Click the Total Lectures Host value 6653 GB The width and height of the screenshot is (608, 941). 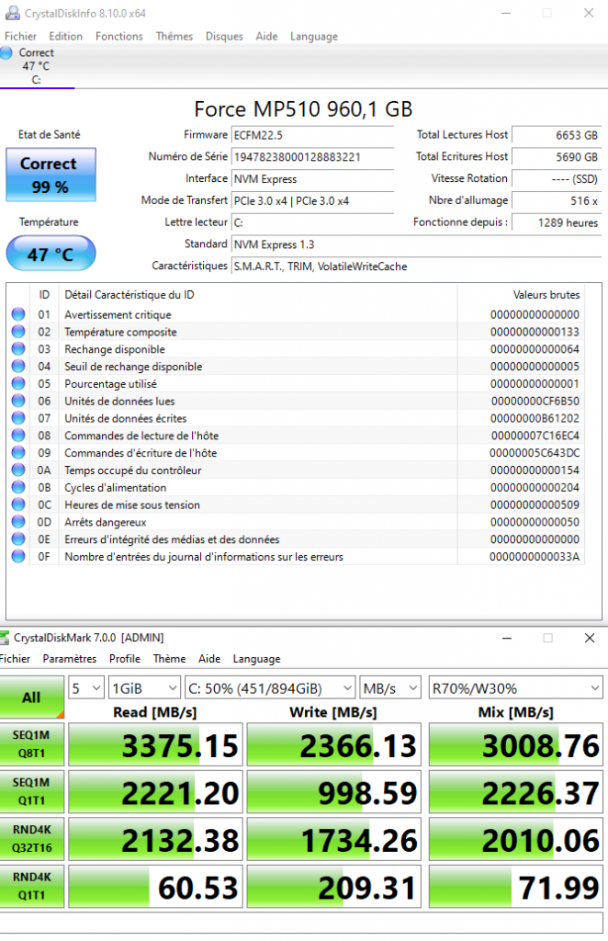click(x=557, y=135)
